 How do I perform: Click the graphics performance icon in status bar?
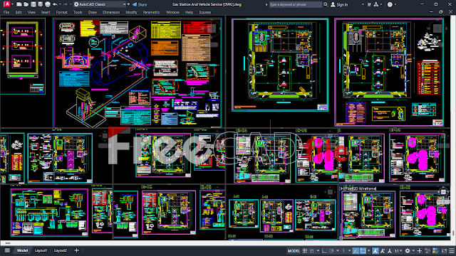[435, 250]
